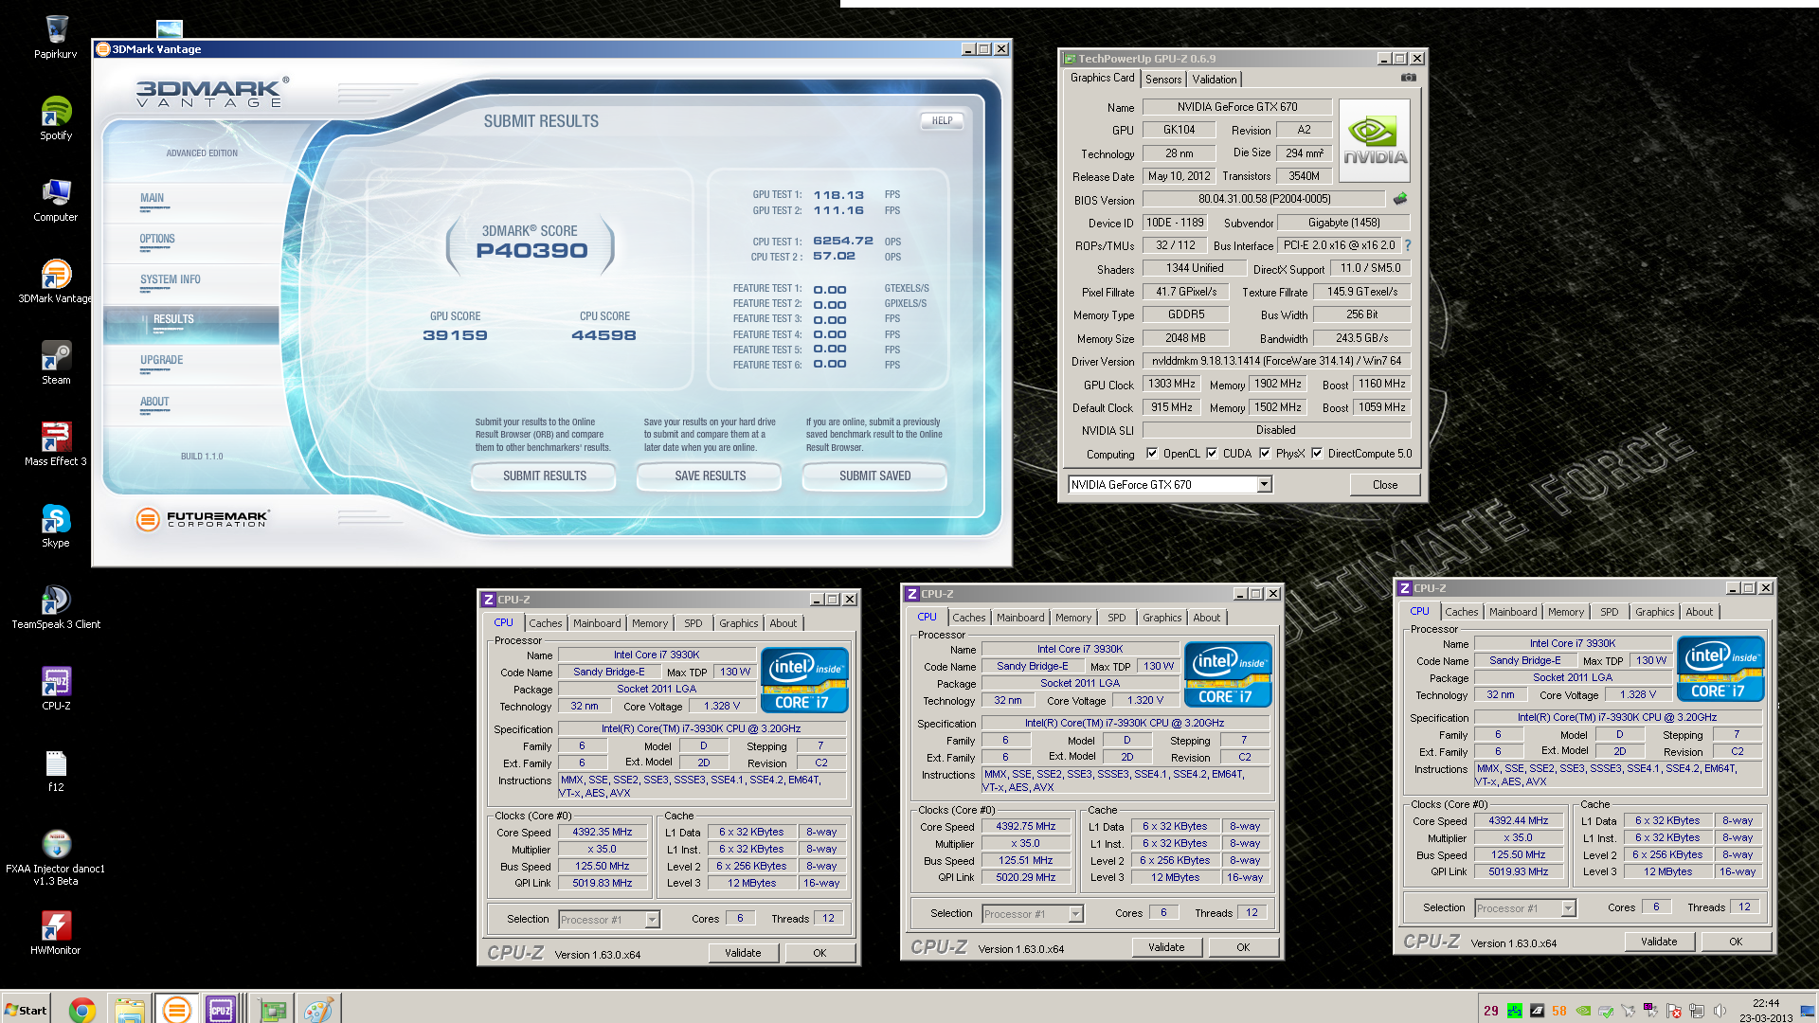Open Processor #1 dropdown in right CPU-Z
The width and height of the screenshot is (1819, 1023).
(1568, 908)
